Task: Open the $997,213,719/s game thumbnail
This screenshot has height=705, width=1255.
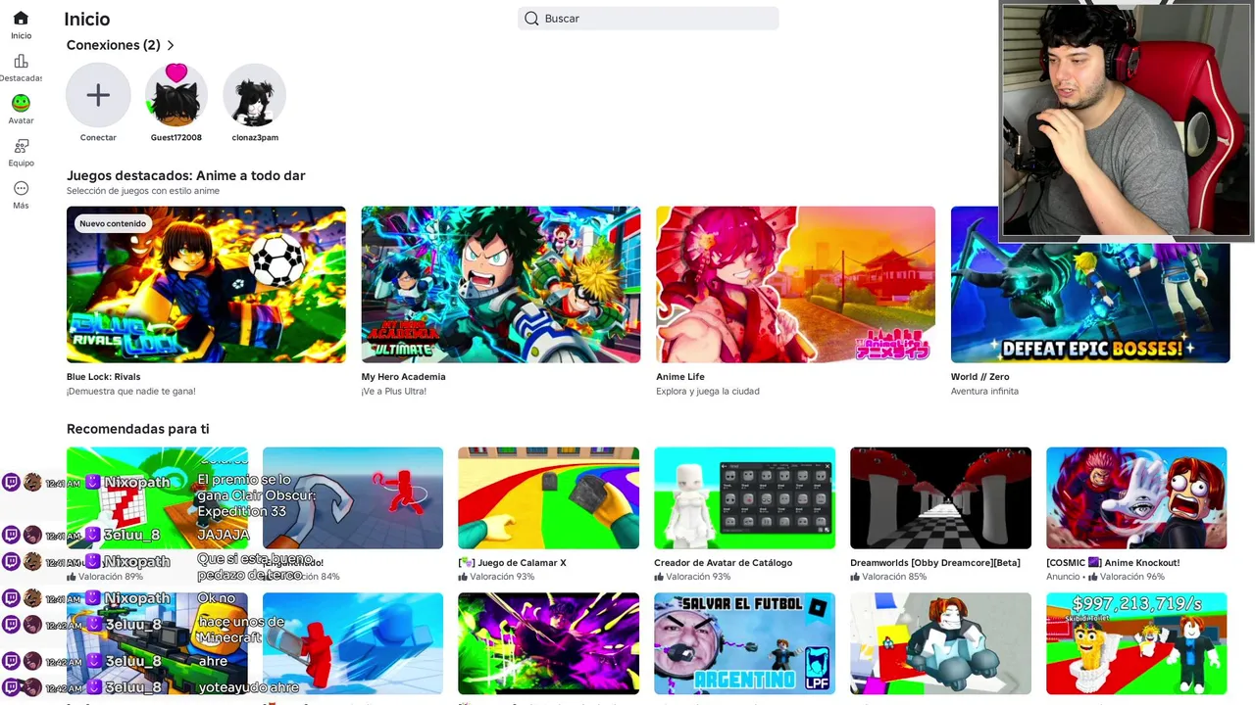Action: point(1136,643)
